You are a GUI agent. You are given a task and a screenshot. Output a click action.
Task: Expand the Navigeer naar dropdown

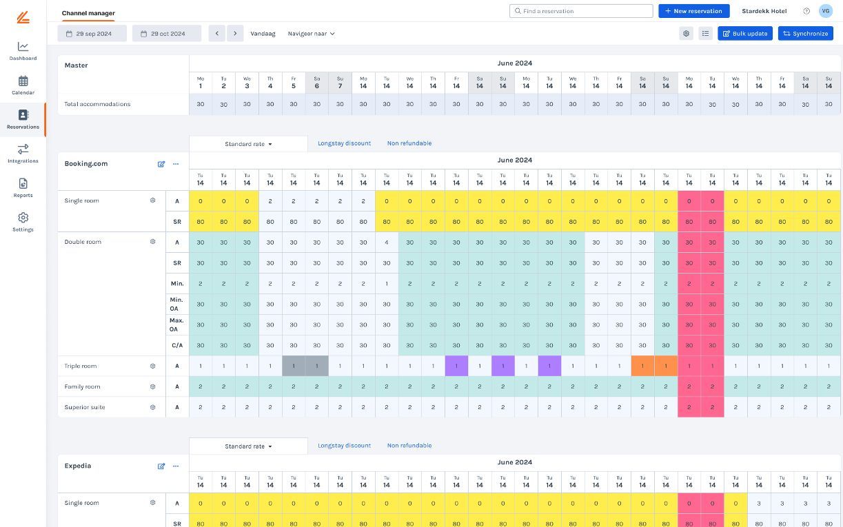pos(311,33)
